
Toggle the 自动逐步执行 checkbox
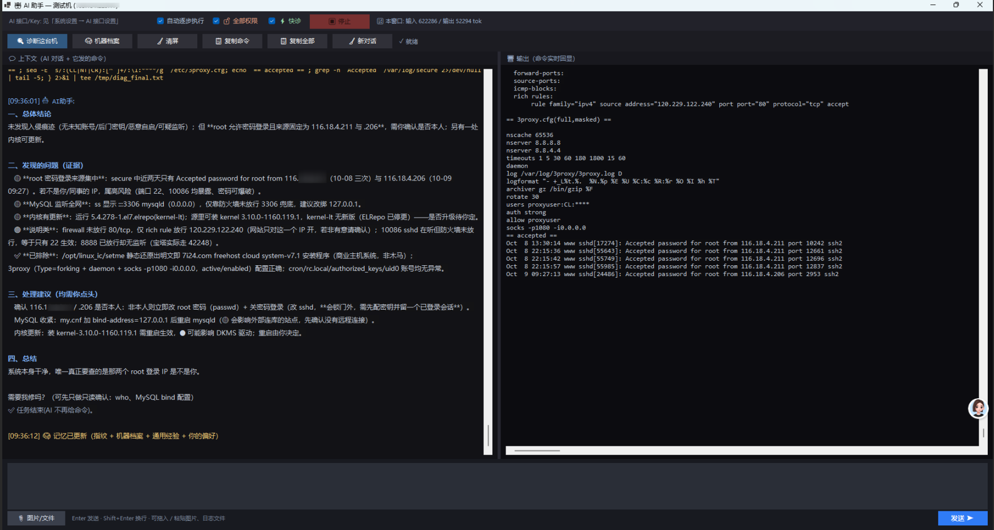pyautogui.click(x=160, y=21)
